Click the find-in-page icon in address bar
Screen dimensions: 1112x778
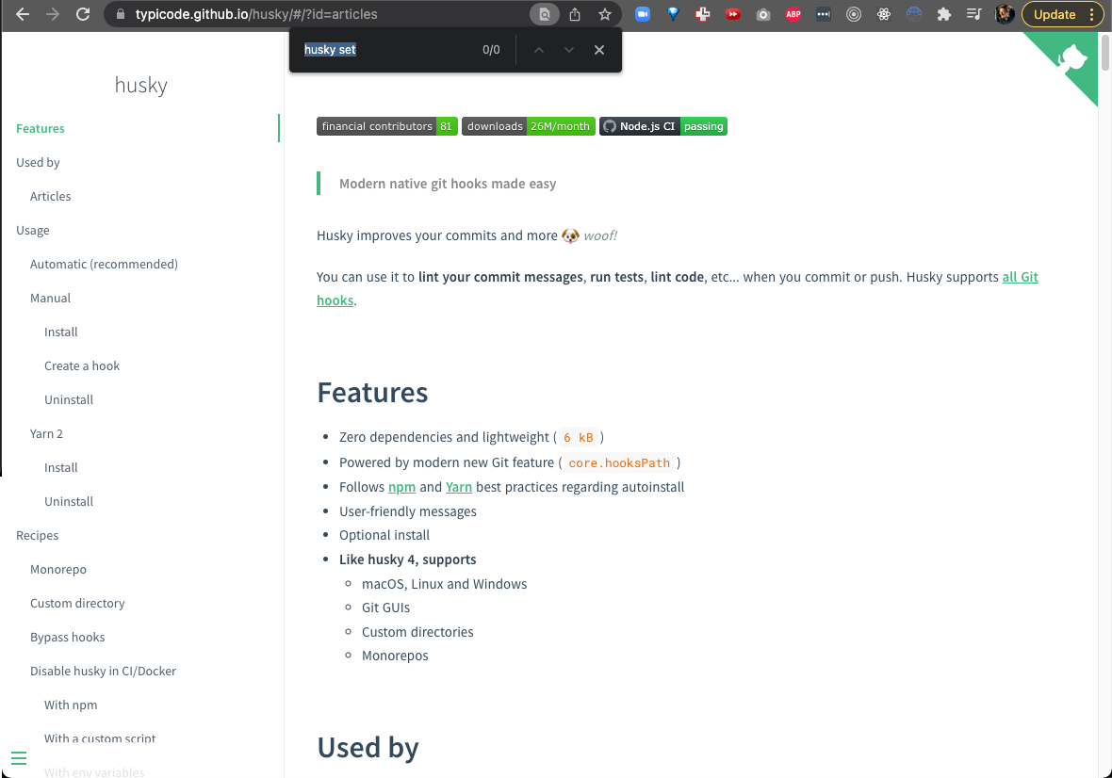(545, 14)
